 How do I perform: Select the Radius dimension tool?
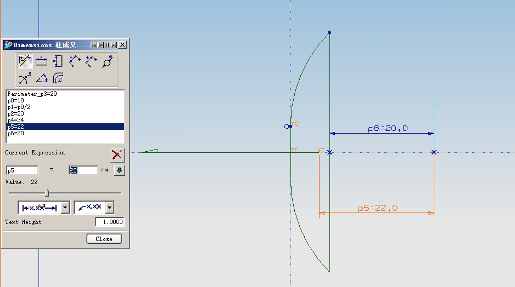click(x=25, y=78)
